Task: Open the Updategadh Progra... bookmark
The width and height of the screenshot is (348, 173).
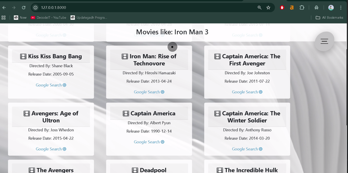Action: pyautogui.click(x=89, y=18)
